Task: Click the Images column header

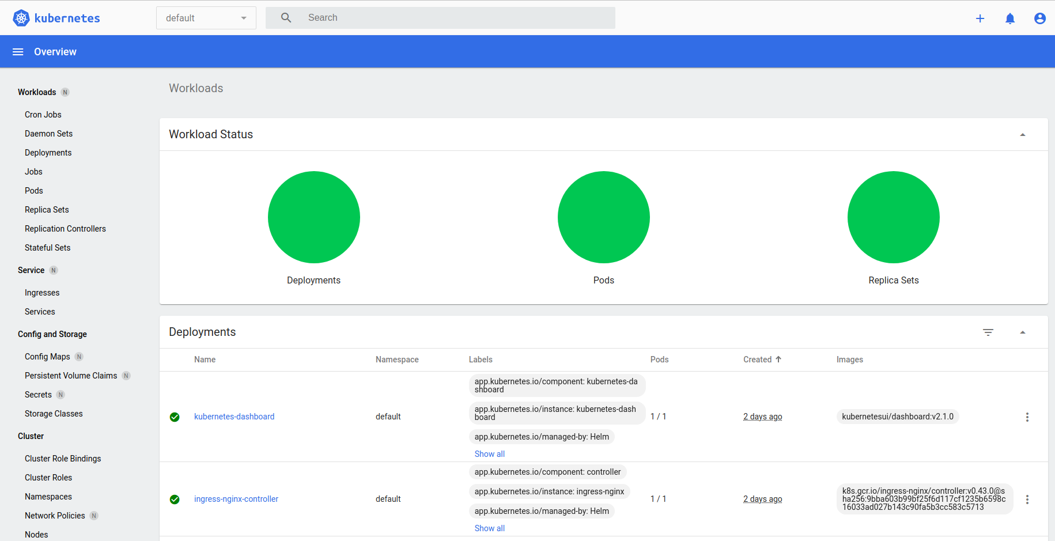Action: [x=850, y=360]
